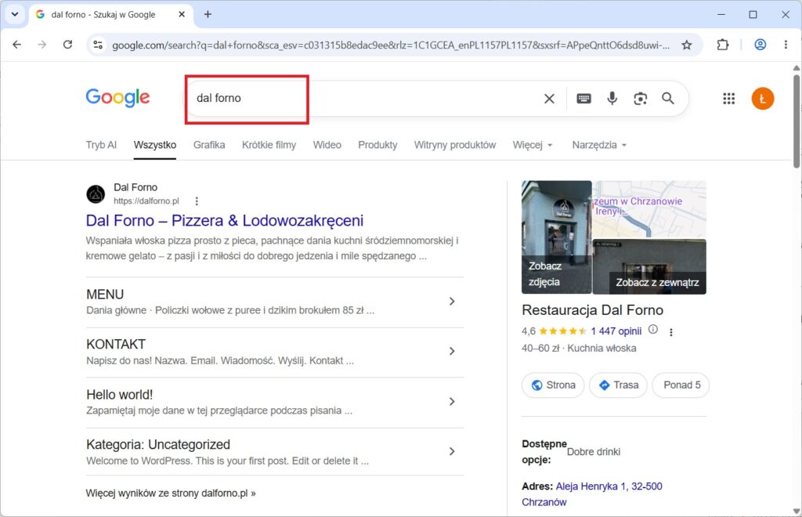Viewport: 802px width, 517px height.
Task: Open Chrome three-dot menu
Action: (786, 45)
